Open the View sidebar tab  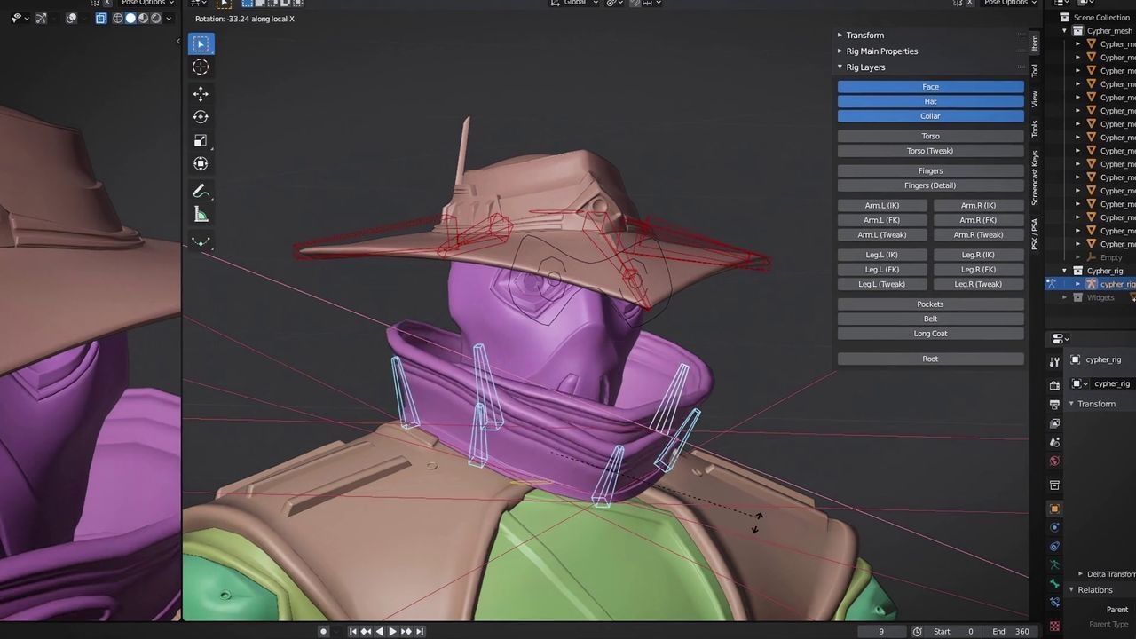1035,99
